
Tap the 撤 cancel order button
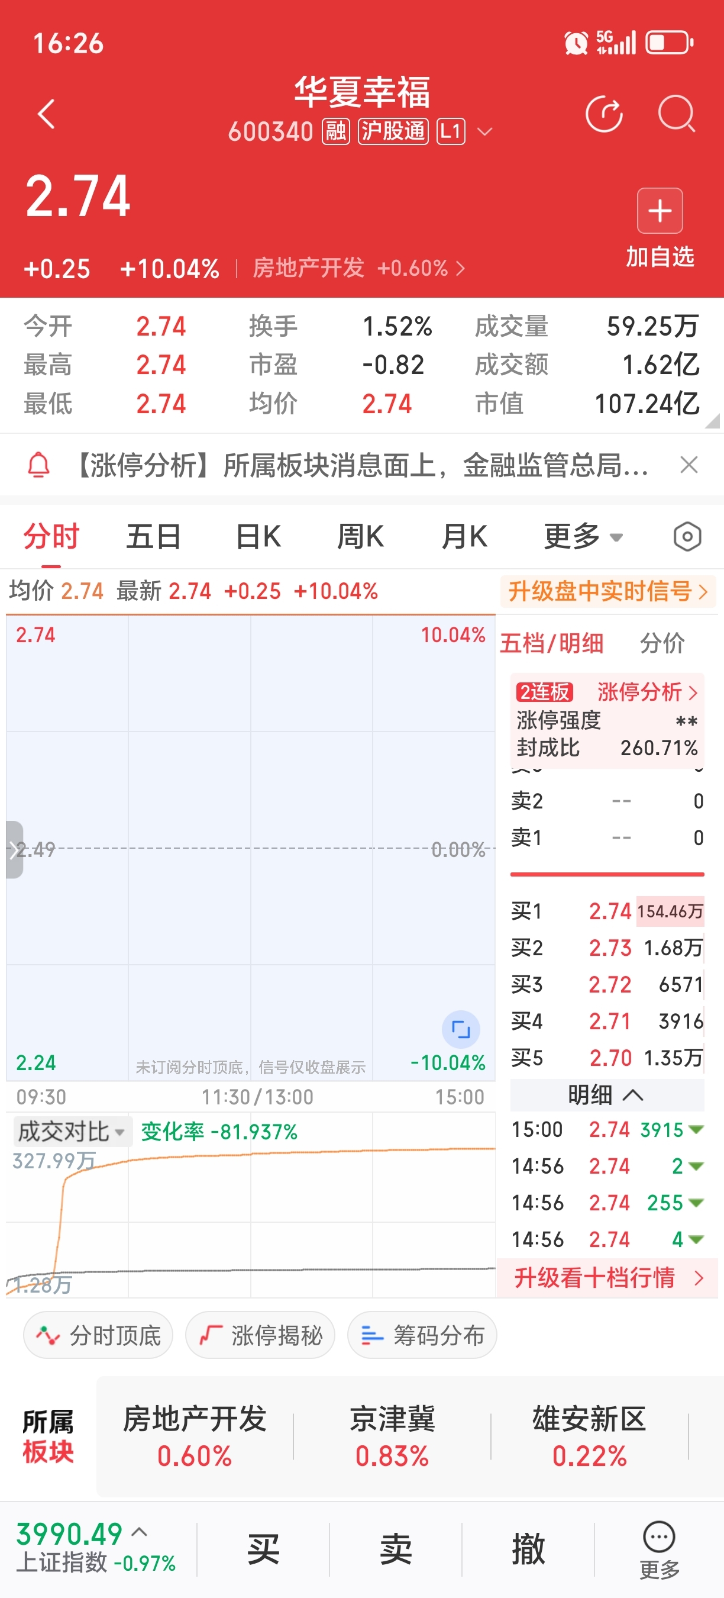[x=528, y=1549]
